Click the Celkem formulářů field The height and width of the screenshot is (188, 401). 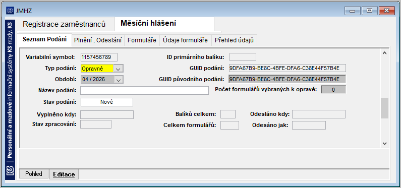pos(230,126)
